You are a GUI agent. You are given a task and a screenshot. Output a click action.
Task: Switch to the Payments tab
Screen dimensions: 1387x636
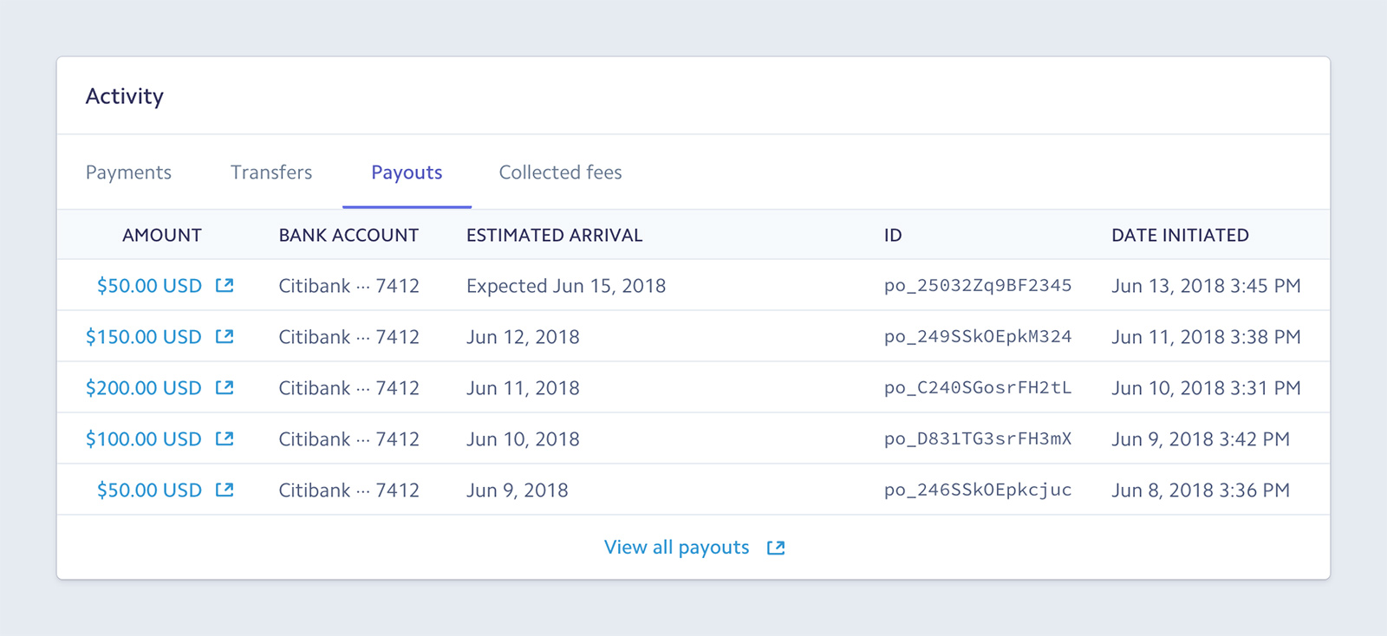coord(128,172)
